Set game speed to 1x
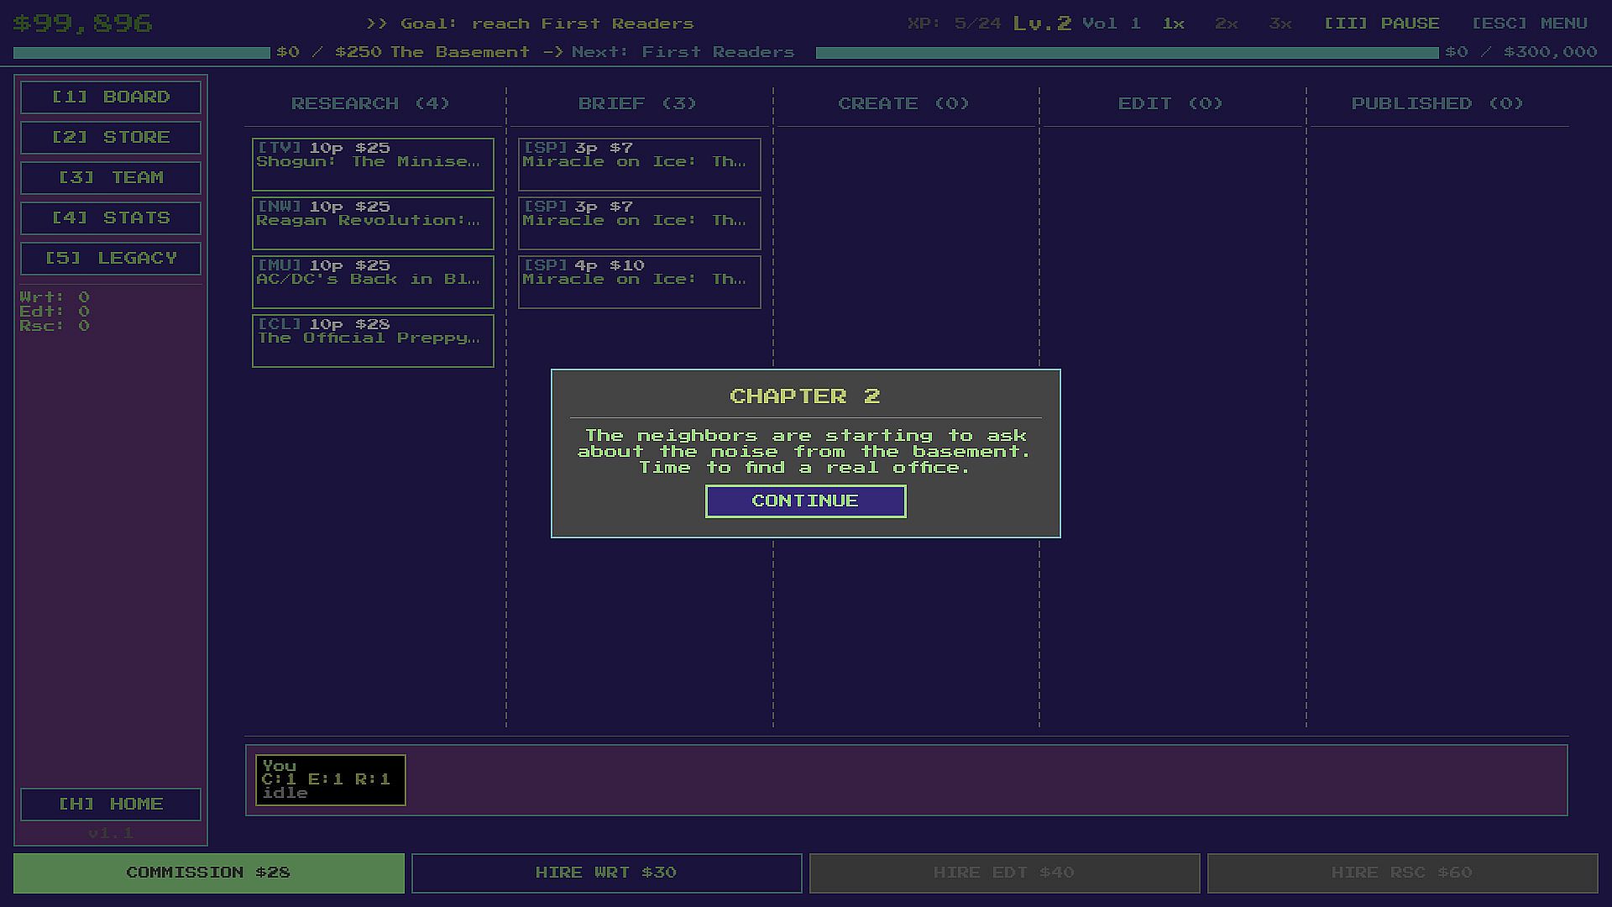This screenshot has height=907, width=1612. (1173, 24)
